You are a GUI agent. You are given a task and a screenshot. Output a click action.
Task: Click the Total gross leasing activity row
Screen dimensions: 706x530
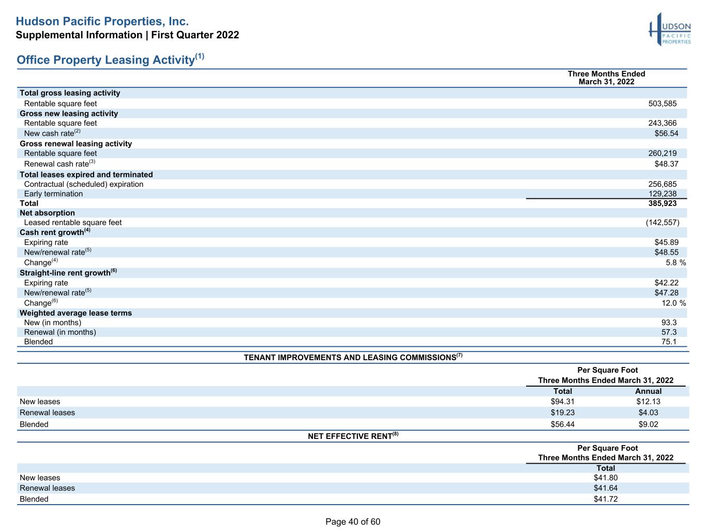coord(352,93)
